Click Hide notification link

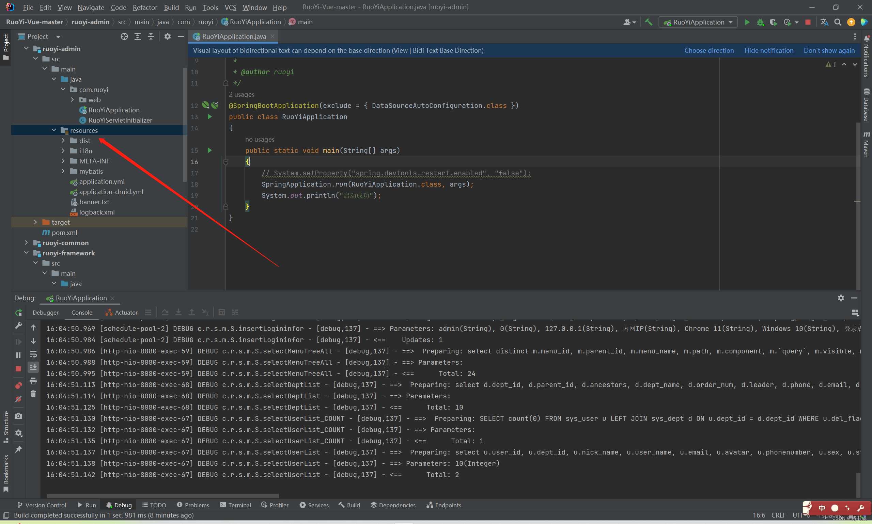[768, 50]
